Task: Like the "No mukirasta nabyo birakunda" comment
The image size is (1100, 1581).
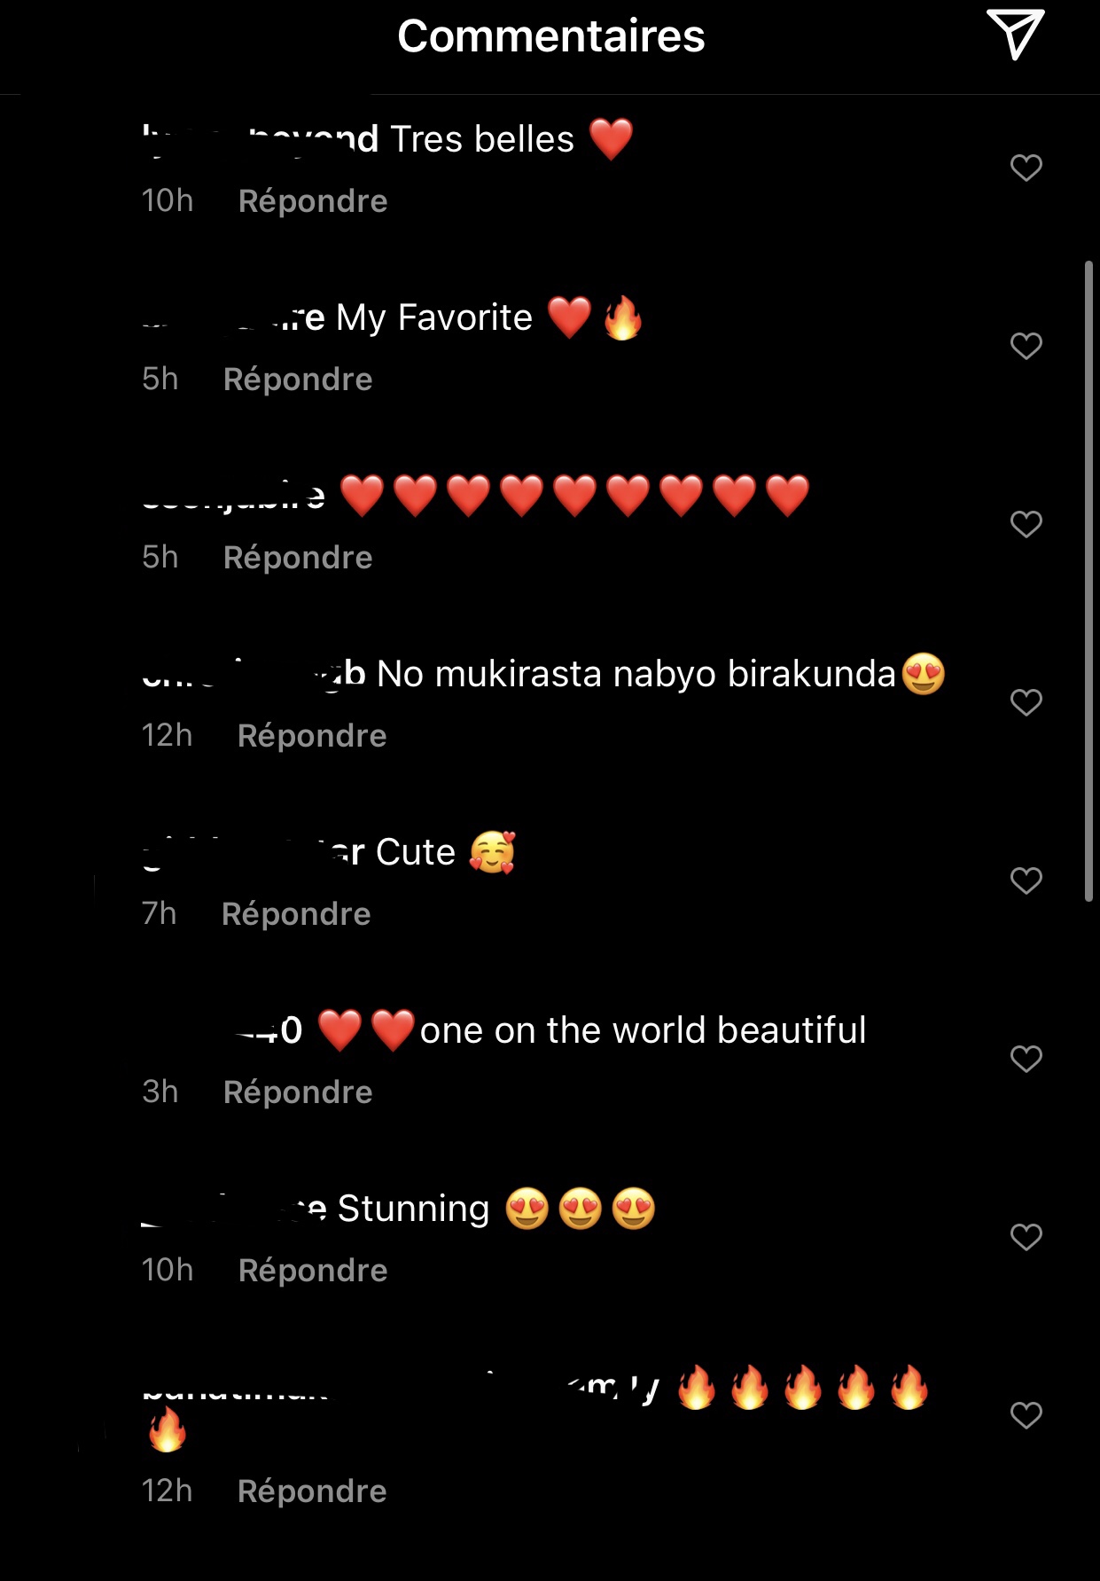Action: pyautogui.click(x=1026, y=702)
